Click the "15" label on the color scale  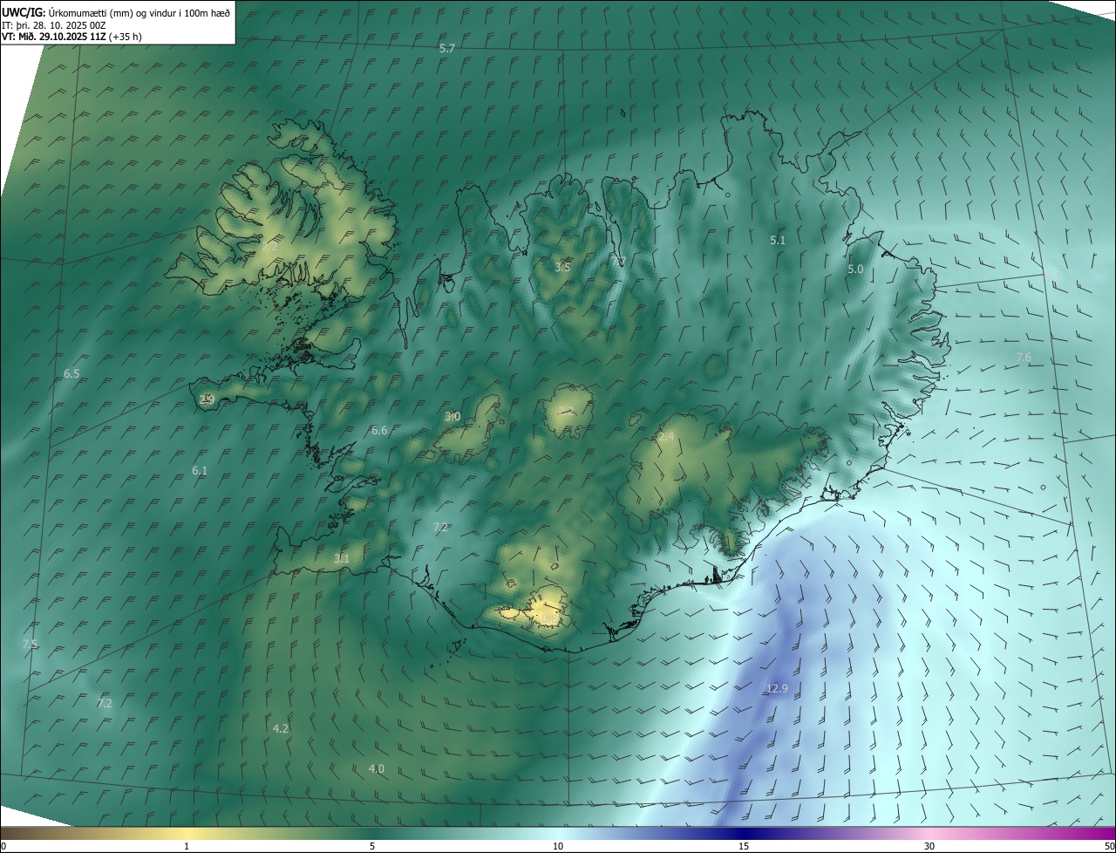744,846
